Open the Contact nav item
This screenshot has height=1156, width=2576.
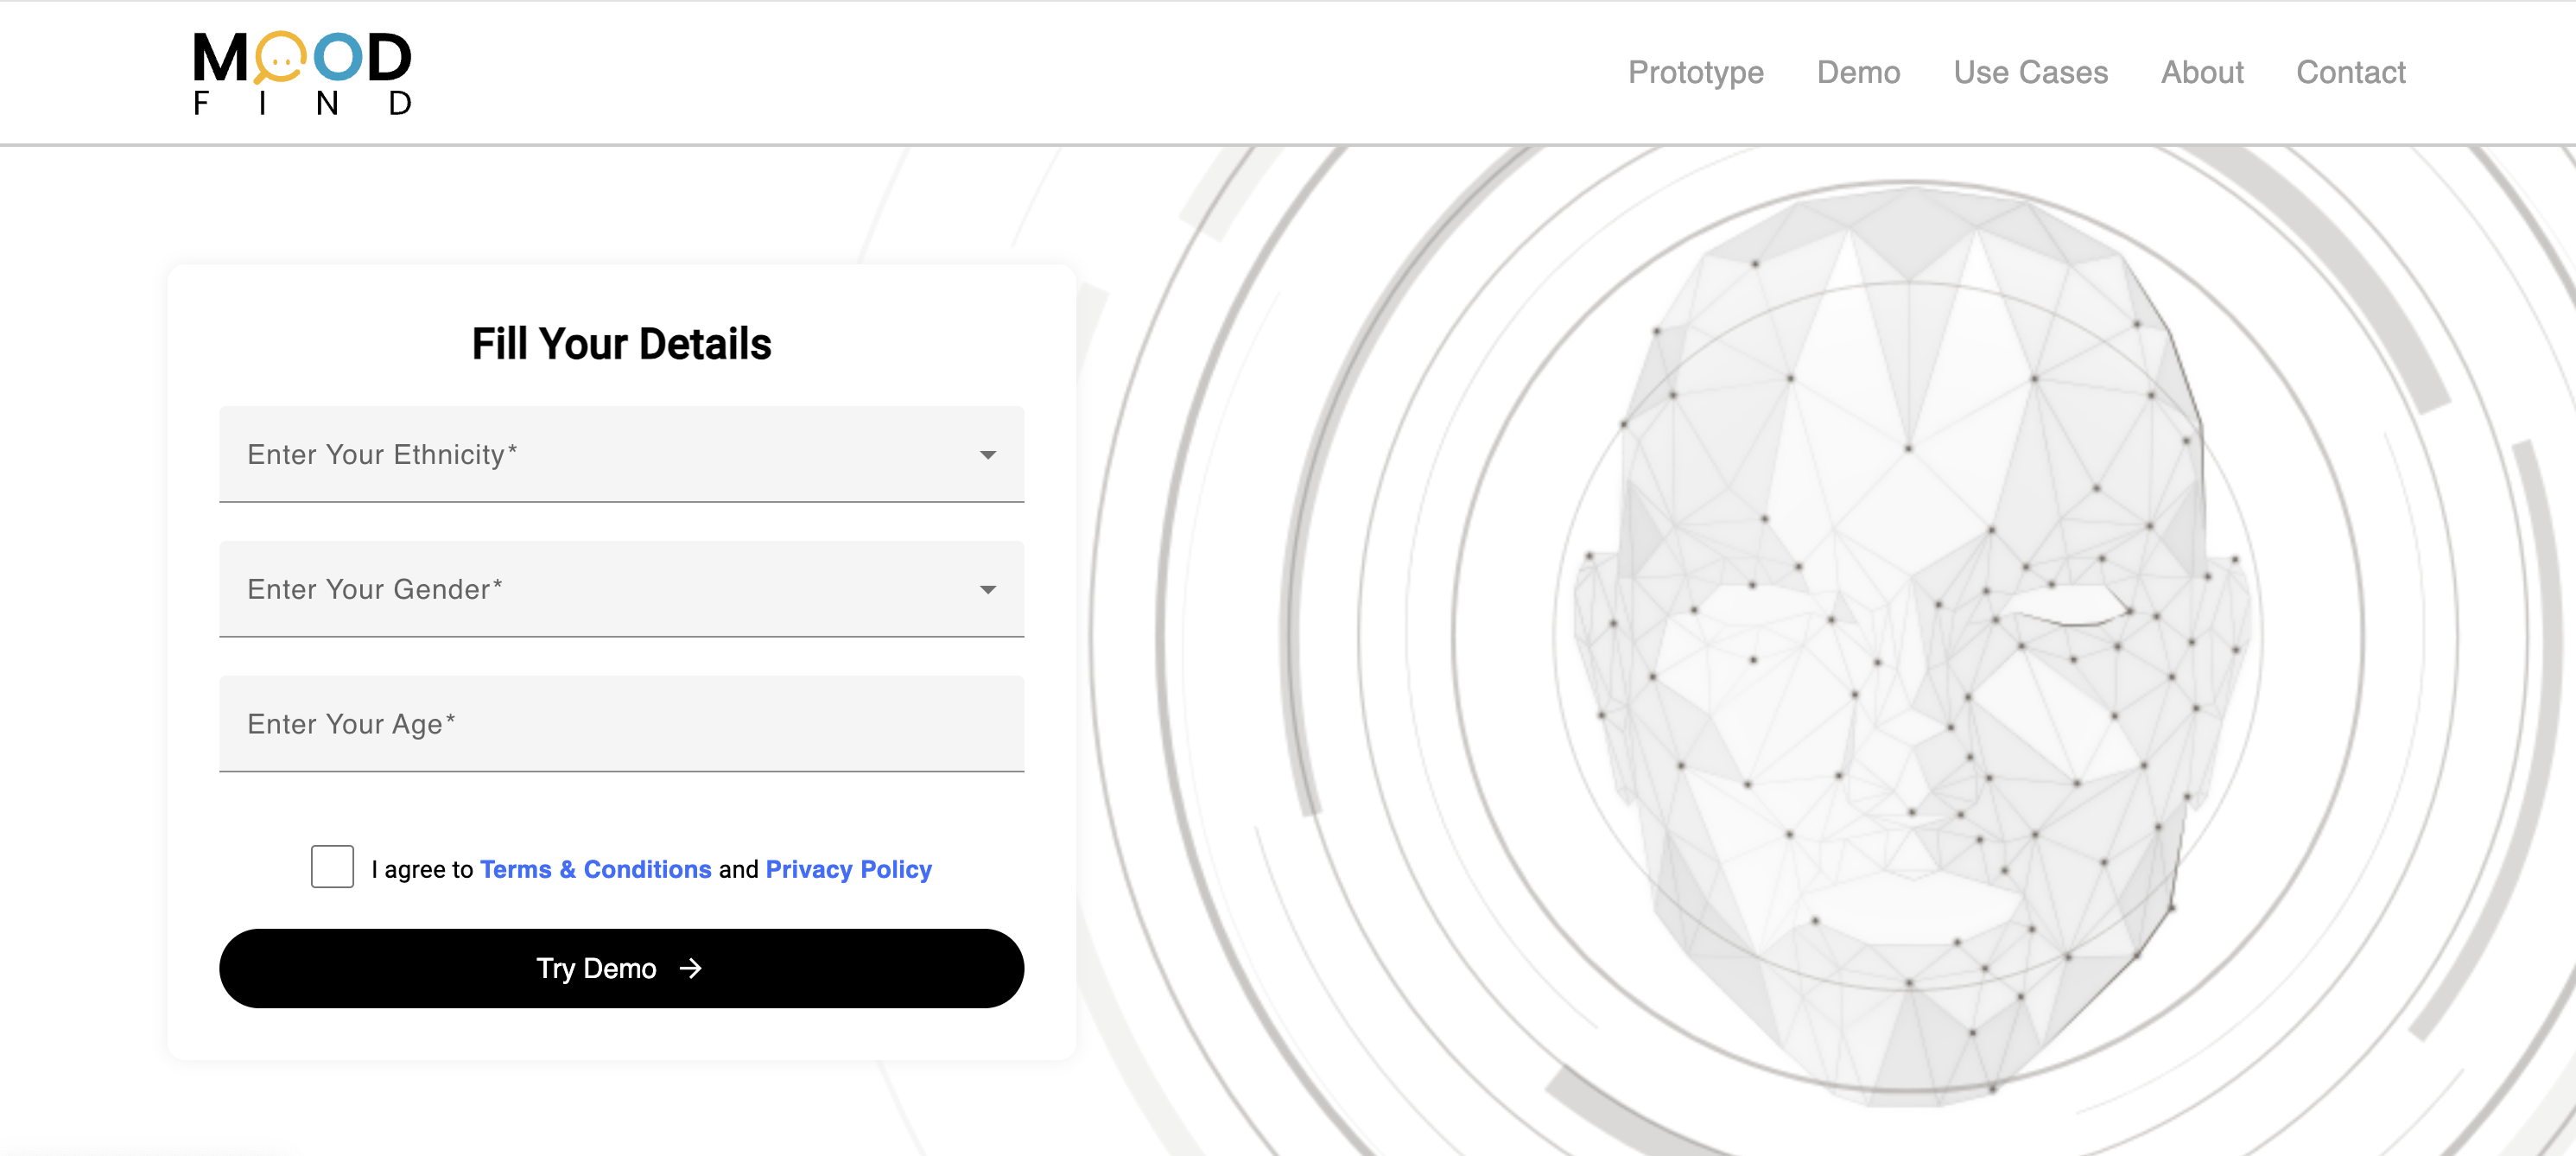(2350, 72)
